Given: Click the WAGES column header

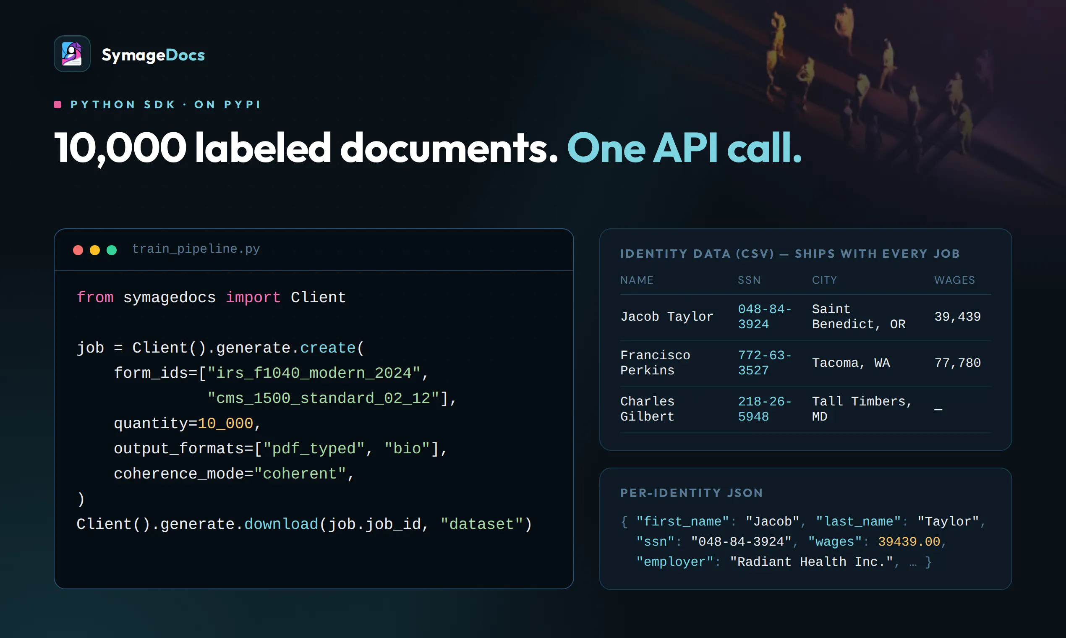Looking at the screenshot, I should (955, 280).
